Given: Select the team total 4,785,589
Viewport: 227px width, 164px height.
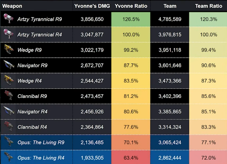Looking at the screenshot, I should click(x=170, y=19).
